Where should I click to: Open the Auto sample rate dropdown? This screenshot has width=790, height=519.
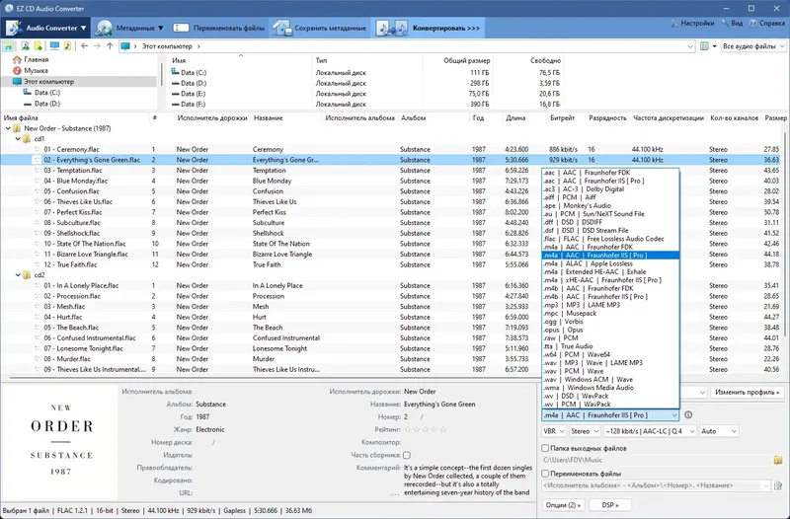[719, 431]
